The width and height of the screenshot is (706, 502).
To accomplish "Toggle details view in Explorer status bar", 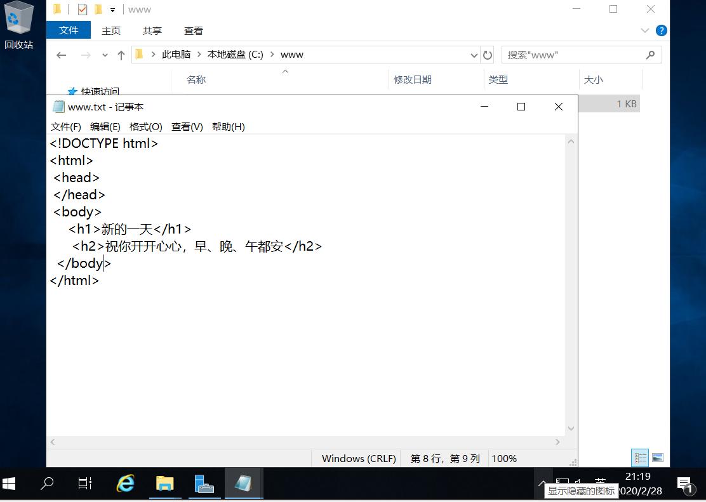I will 640,457.
